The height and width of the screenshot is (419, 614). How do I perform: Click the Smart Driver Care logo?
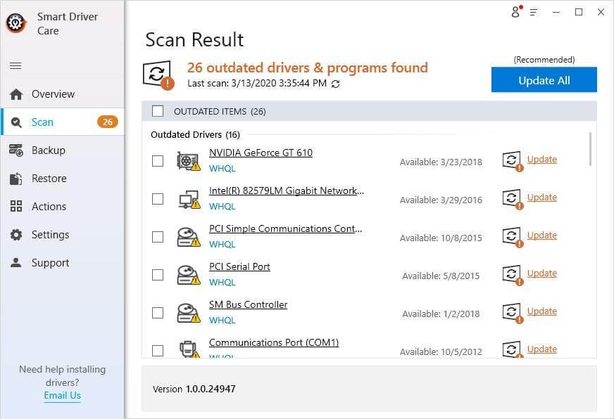tap(15, 22)
